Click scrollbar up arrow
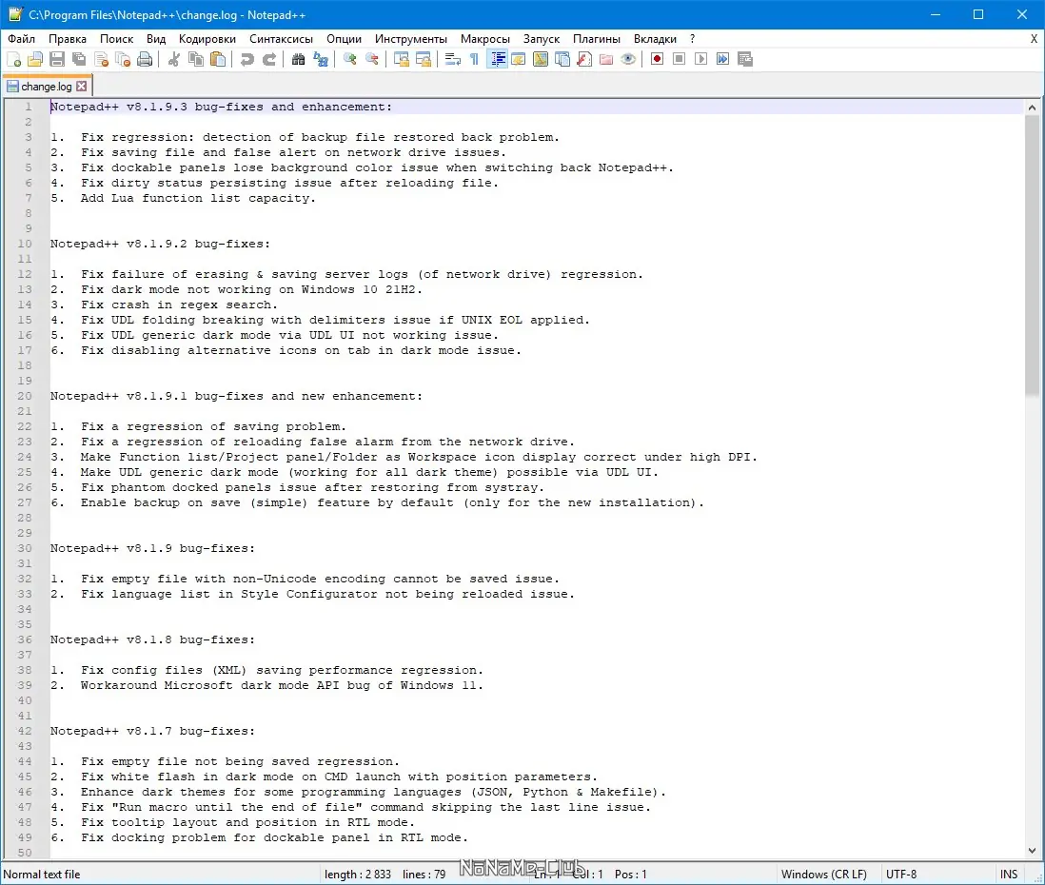 click(x=1032, y=107)
